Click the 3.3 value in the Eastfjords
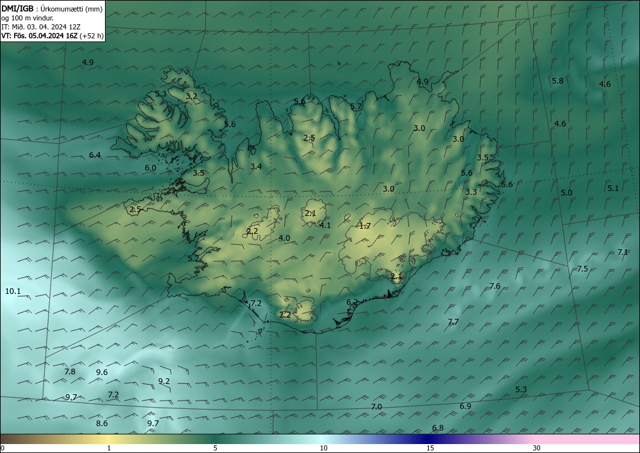Image resolution: width=640 pixels, height=453 pixels. (471, 192)
